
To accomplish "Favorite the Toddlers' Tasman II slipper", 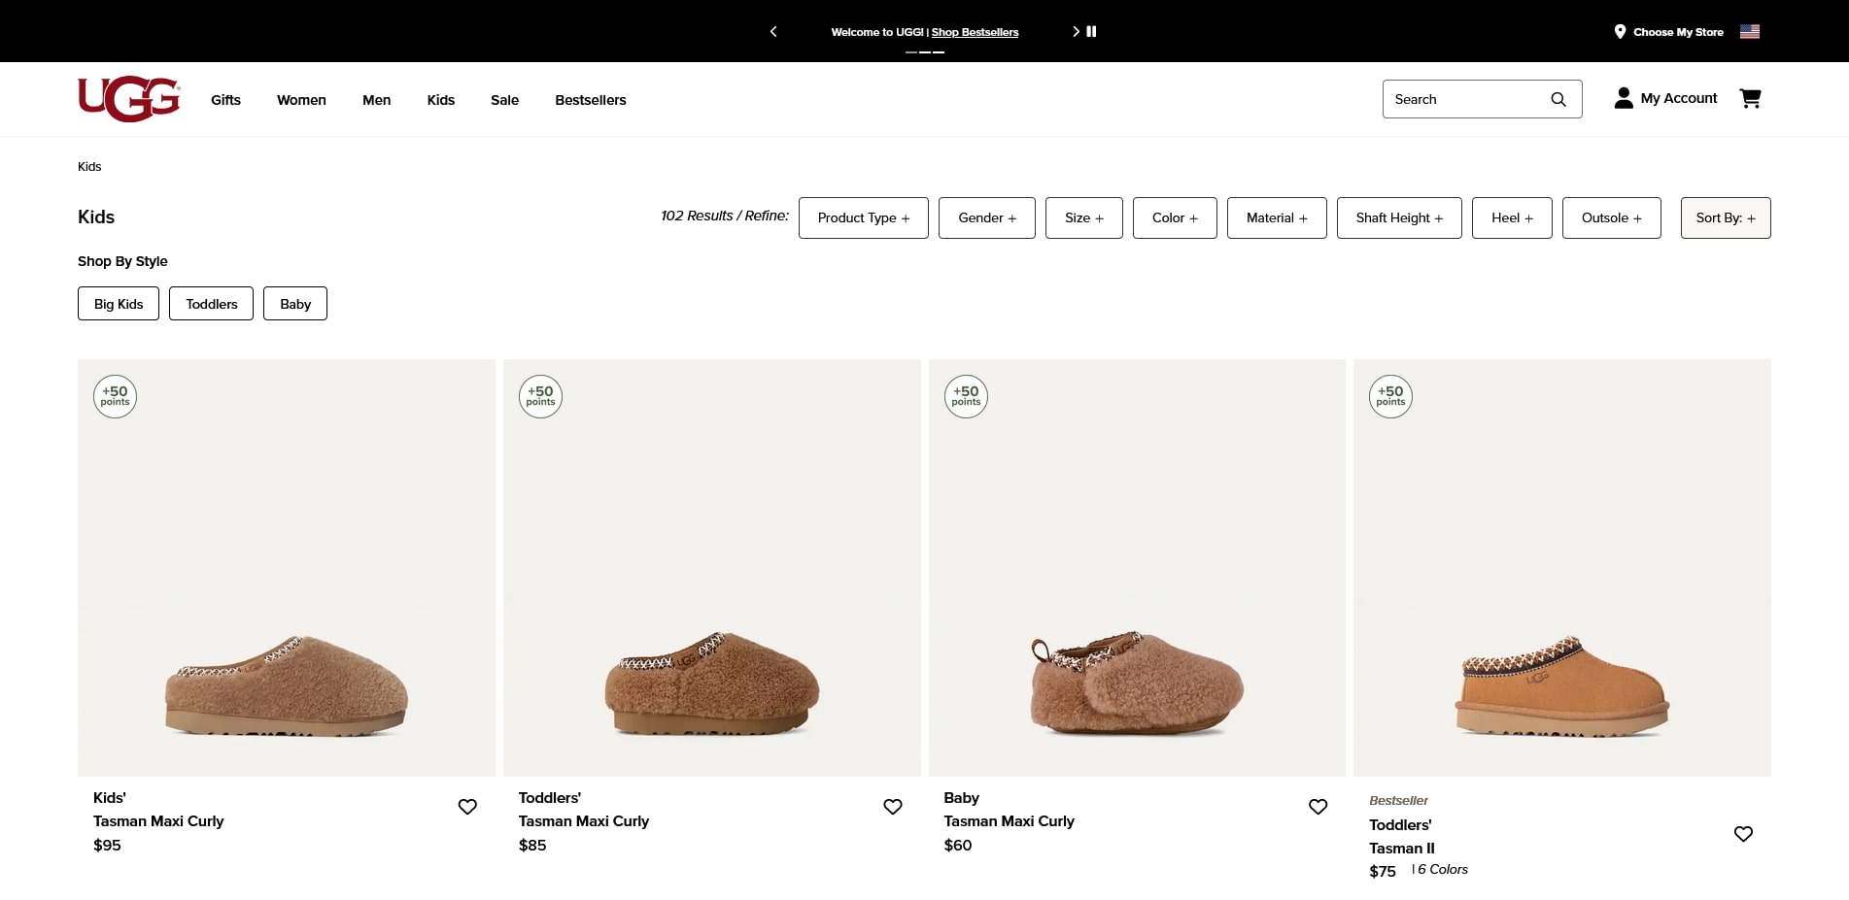I will (1743, 833).
